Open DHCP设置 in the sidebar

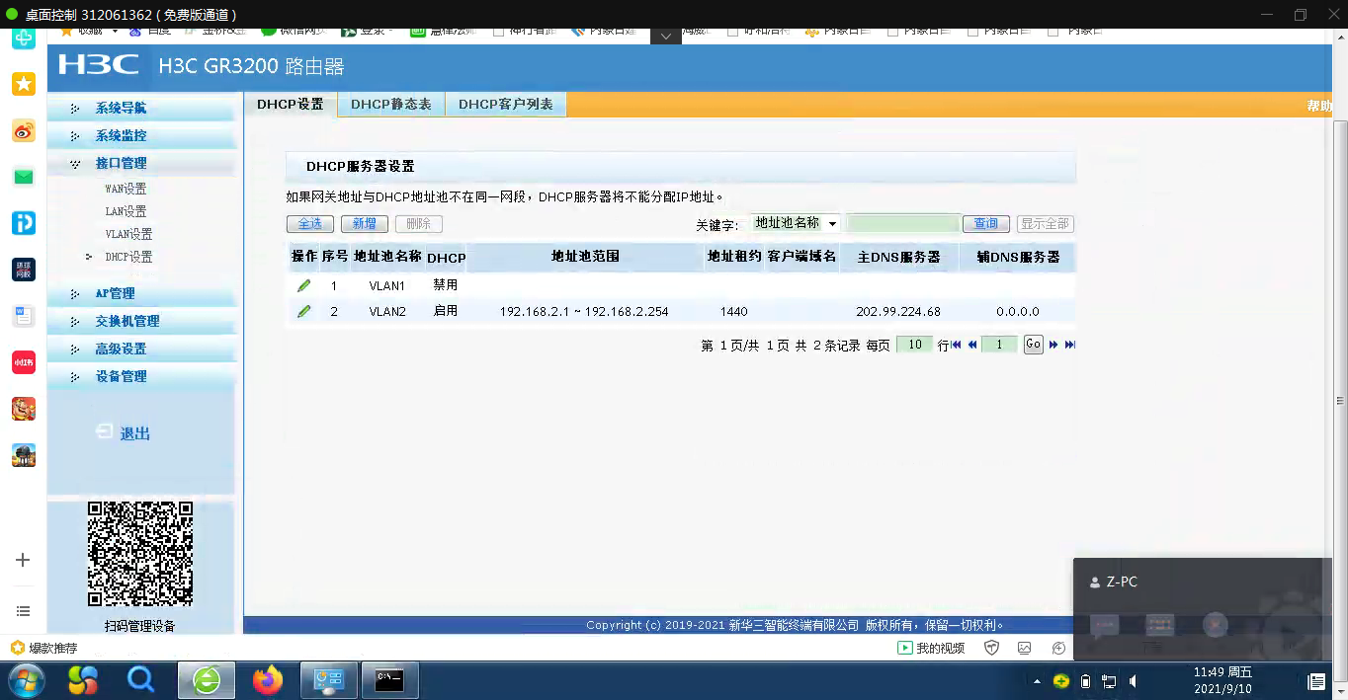(128, 257)
